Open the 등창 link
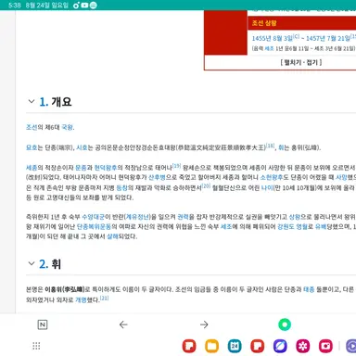The width and height of the screenshot is (356, 356). tap(121, 187)
